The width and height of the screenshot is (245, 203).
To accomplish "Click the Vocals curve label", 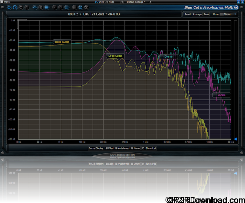I will [222, 95].
